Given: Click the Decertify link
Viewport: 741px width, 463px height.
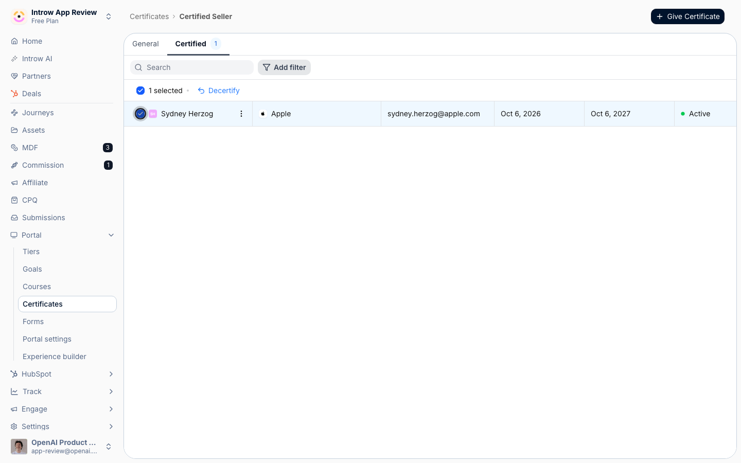Looking at the screenshot, I should pos(219,91).
